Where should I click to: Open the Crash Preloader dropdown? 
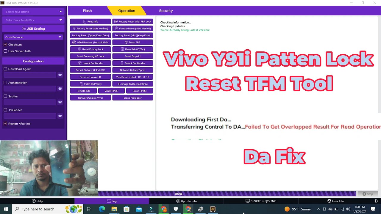coord(33,37)
